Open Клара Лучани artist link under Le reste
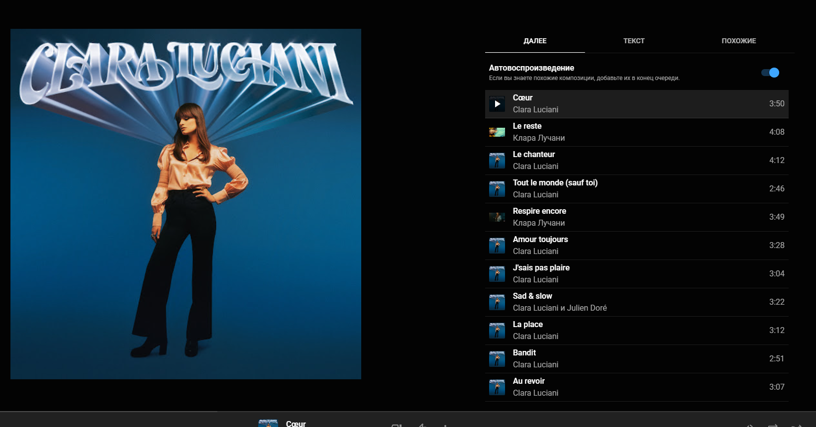This screenshot has height=427, width=816. pos(538,138)
